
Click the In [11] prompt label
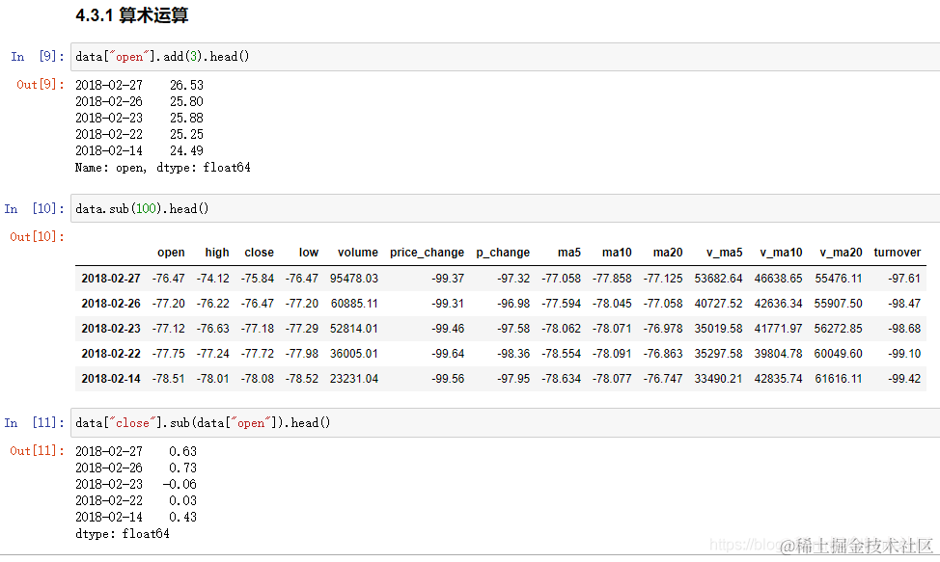[34, 422]
